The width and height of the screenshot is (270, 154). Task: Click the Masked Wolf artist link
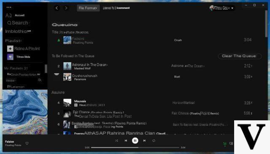click(82, 69)
